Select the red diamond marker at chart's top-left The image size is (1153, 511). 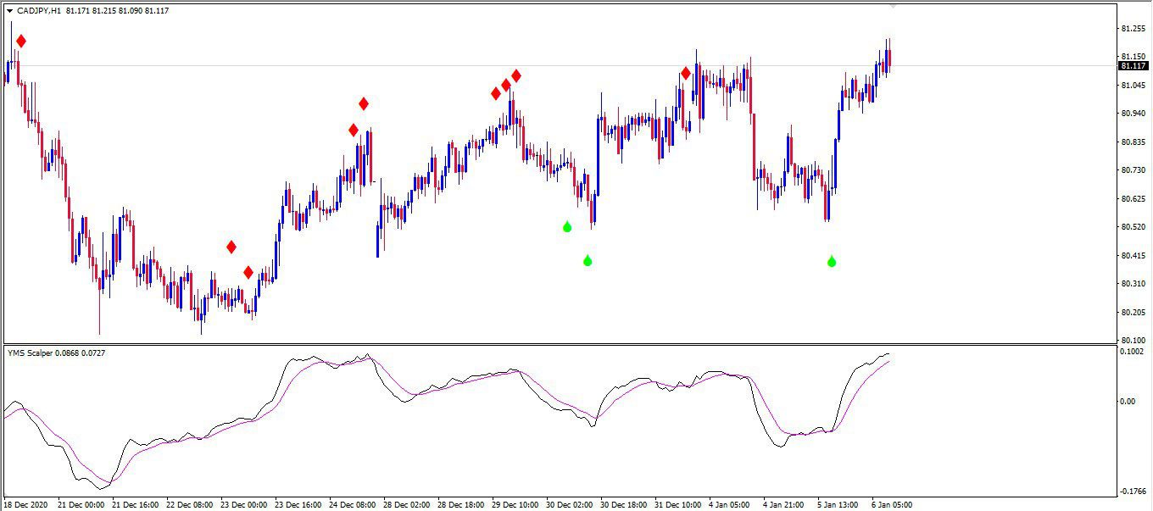(20, 41)
